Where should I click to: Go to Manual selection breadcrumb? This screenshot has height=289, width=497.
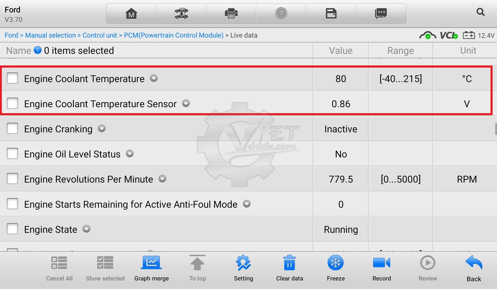[x=50, y=35]
